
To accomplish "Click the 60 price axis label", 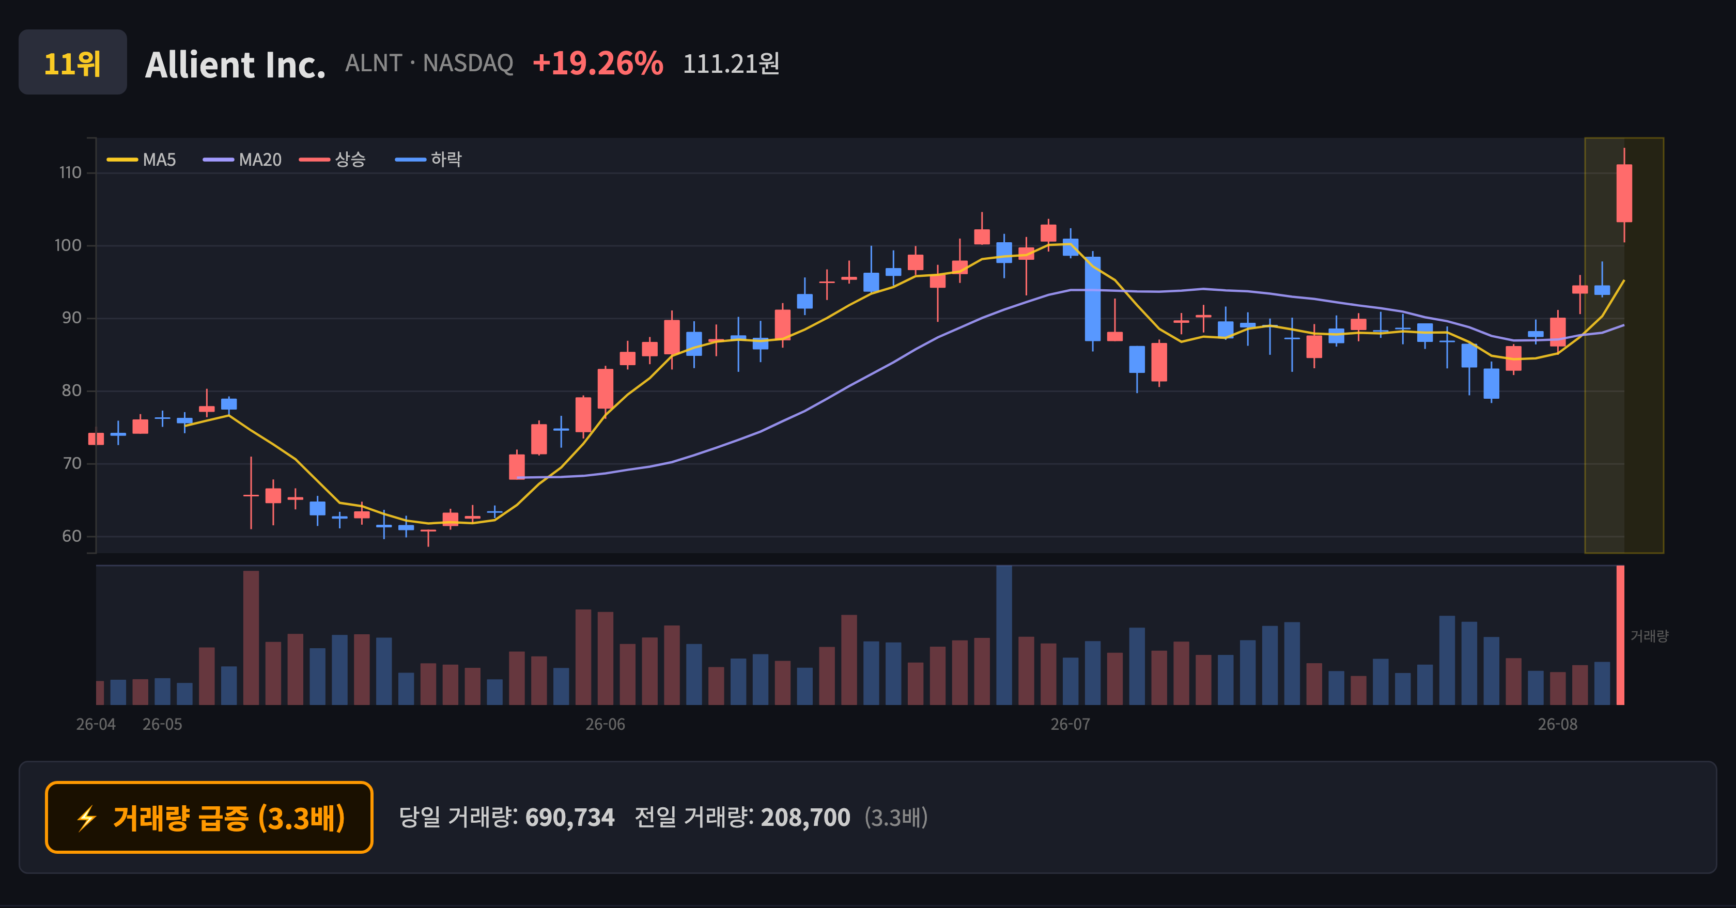I will click(x=71, y=536).
